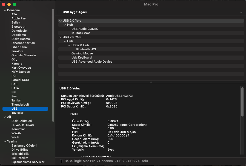Click Donanım in the bottom path bar
The height and width of the screenshot is (166, 246).
pos(106,161)
